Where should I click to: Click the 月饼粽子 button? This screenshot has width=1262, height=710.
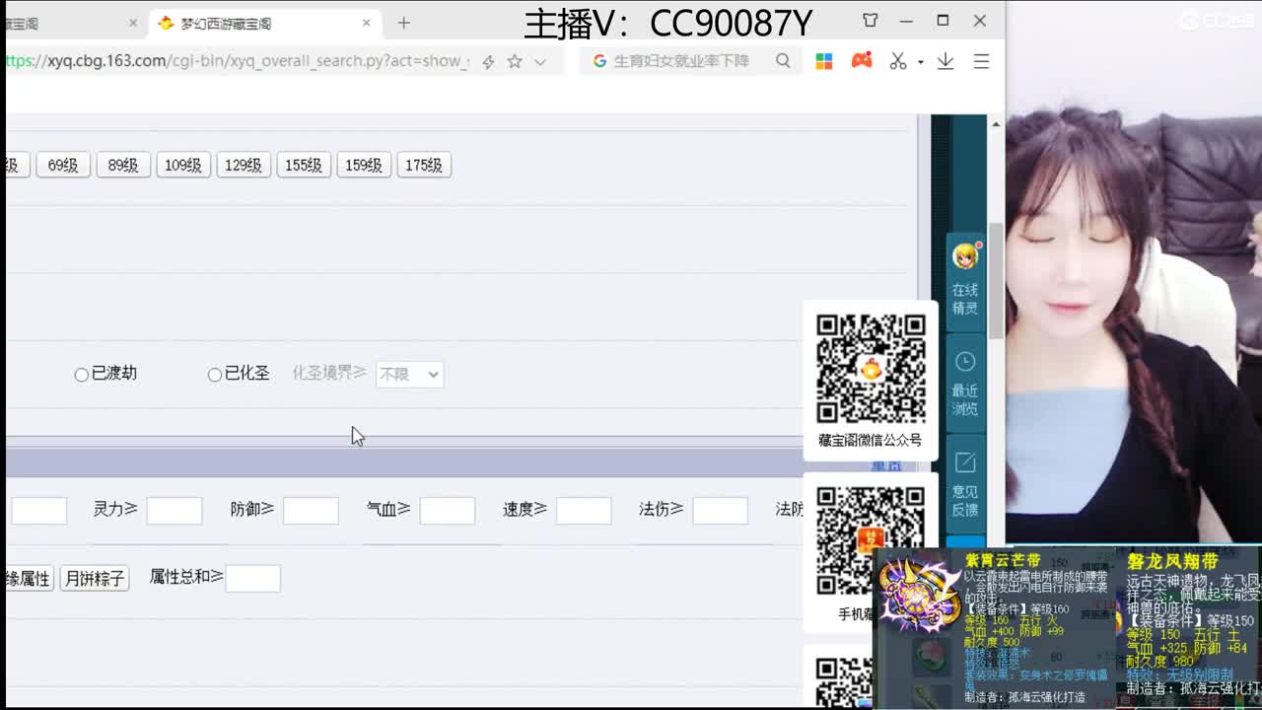(95, 578)
